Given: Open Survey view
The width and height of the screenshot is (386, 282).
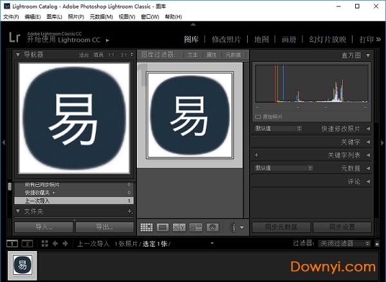Looking at the screenshot, I should click(x=196, y=227).
